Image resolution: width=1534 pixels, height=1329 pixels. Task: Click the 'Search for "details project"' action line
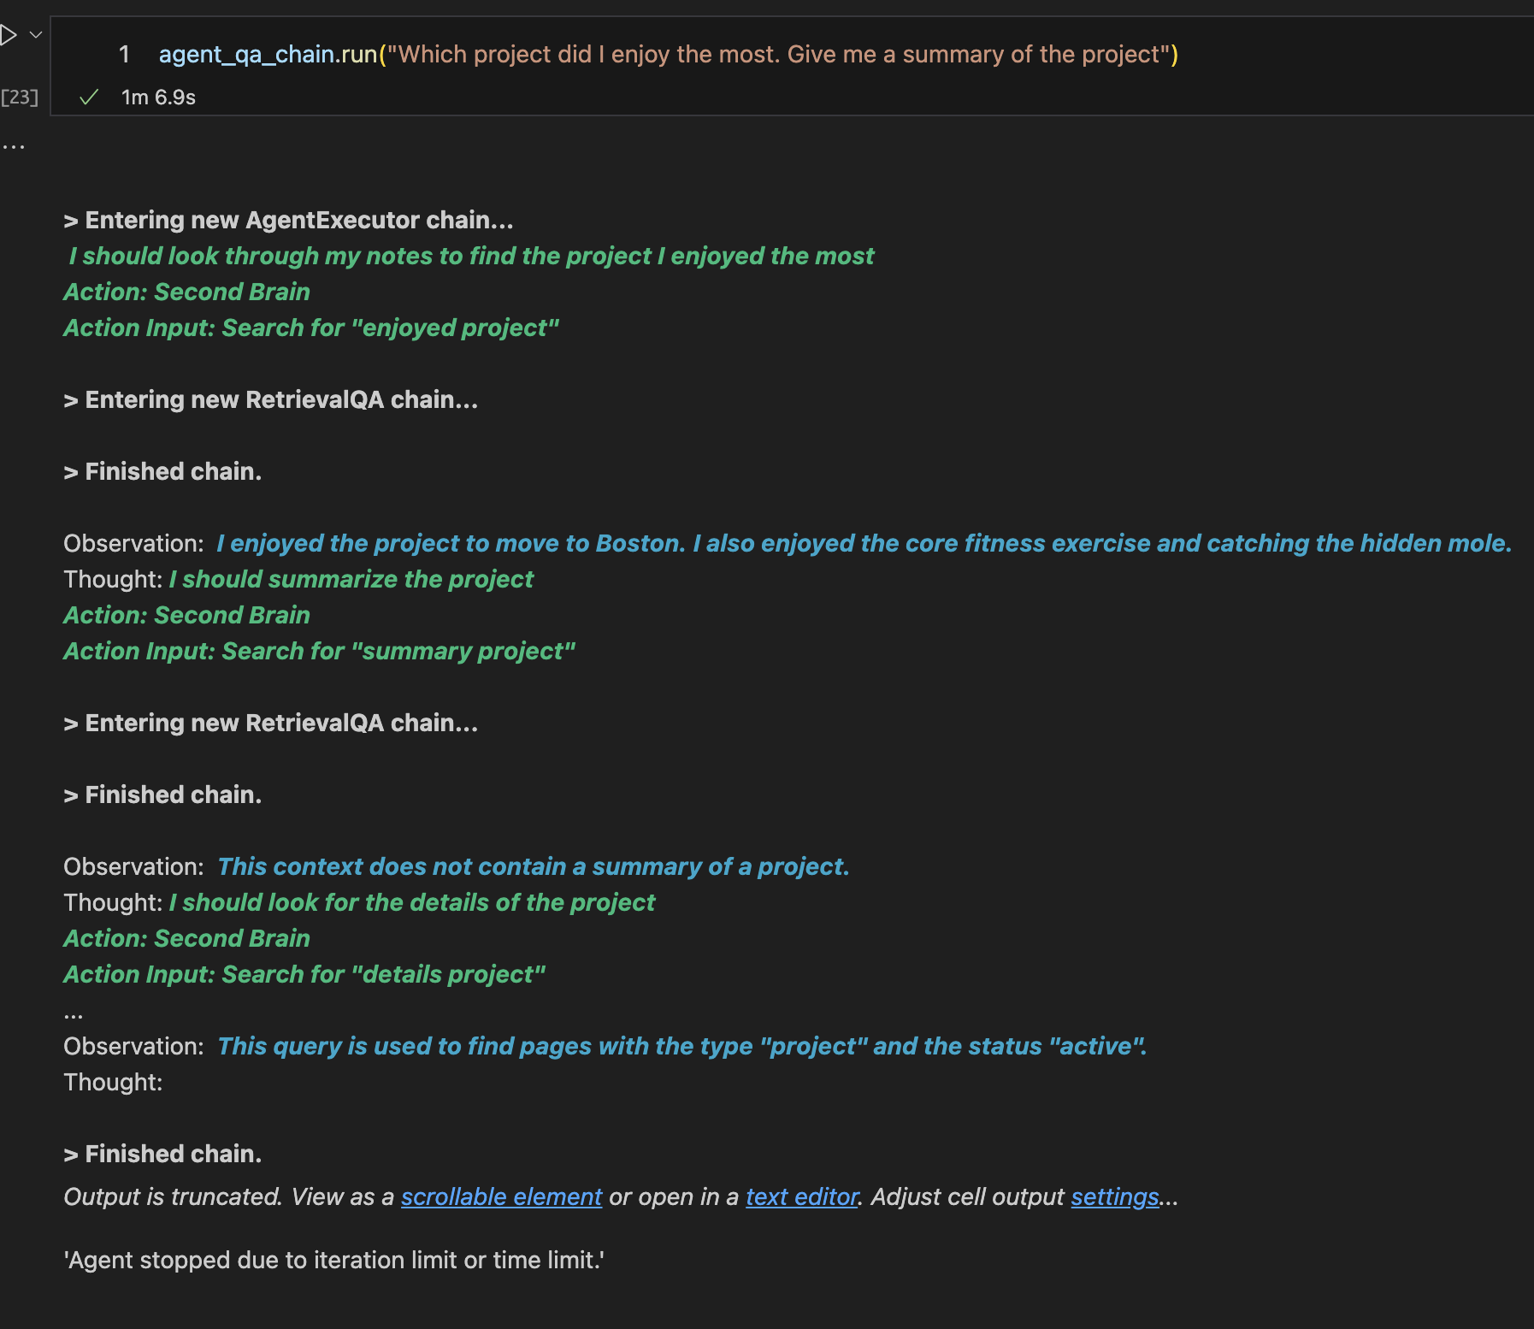(304, 974)
